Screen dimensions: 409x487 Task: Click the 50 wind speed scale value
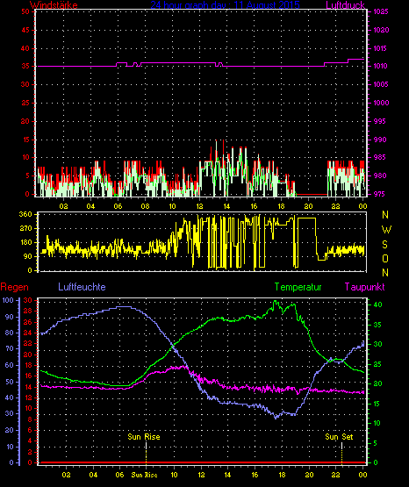click(x=25, y=11)
